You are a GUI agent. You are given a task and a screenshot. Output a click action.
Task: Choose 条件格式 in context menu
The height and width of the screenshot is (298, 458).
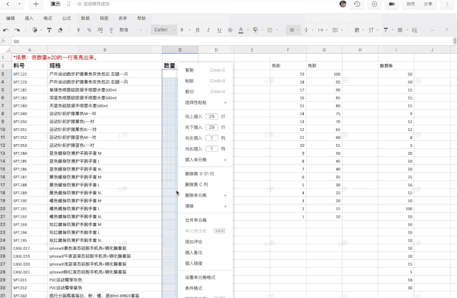(x=205, y=288)
